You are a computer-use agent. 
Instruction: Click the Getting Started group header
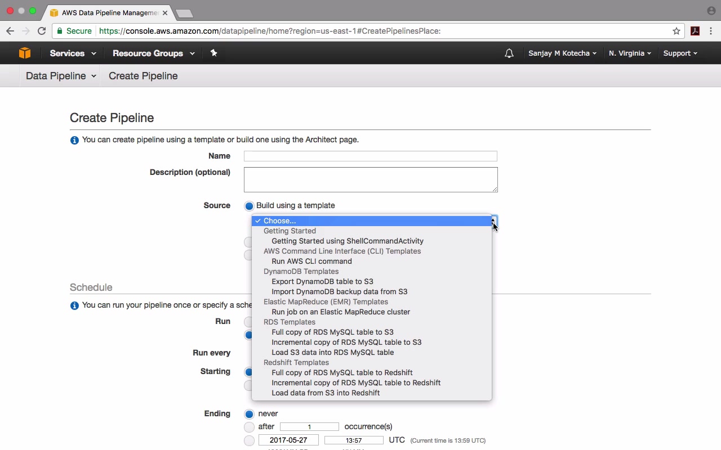coord(290,231)
